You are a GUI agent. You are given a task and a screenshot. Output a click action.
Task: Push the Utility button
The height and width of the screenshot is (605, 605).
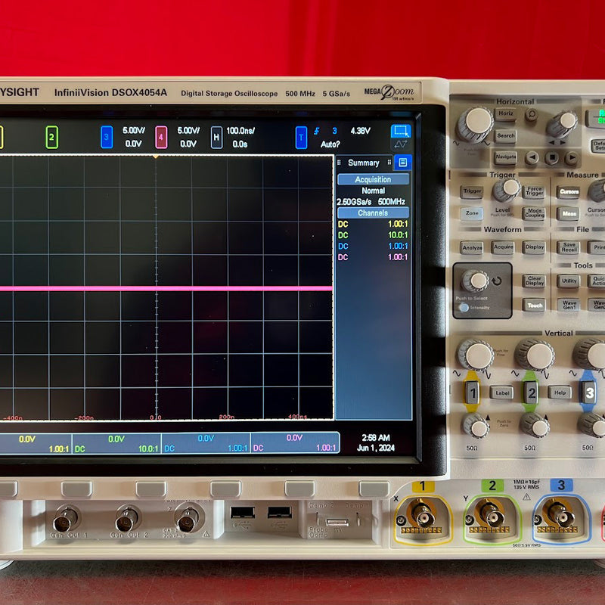(569, 281)
